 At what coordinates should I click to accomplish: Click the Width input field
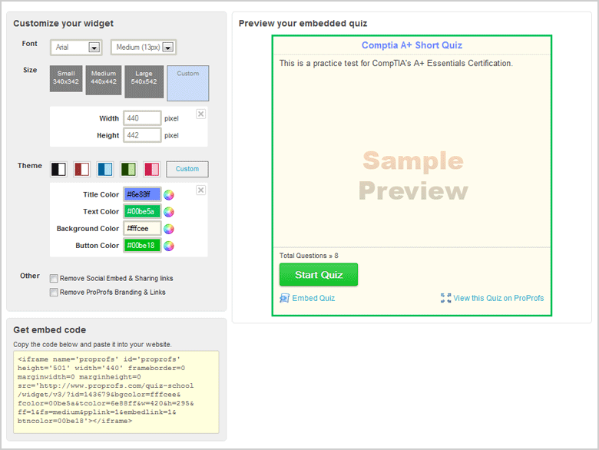click(x=142, y=118)
